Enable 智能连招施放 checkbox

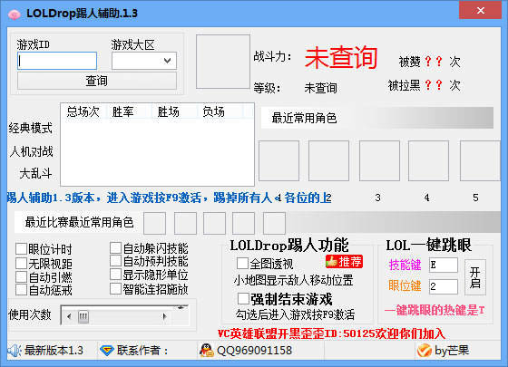coord(115,289)
